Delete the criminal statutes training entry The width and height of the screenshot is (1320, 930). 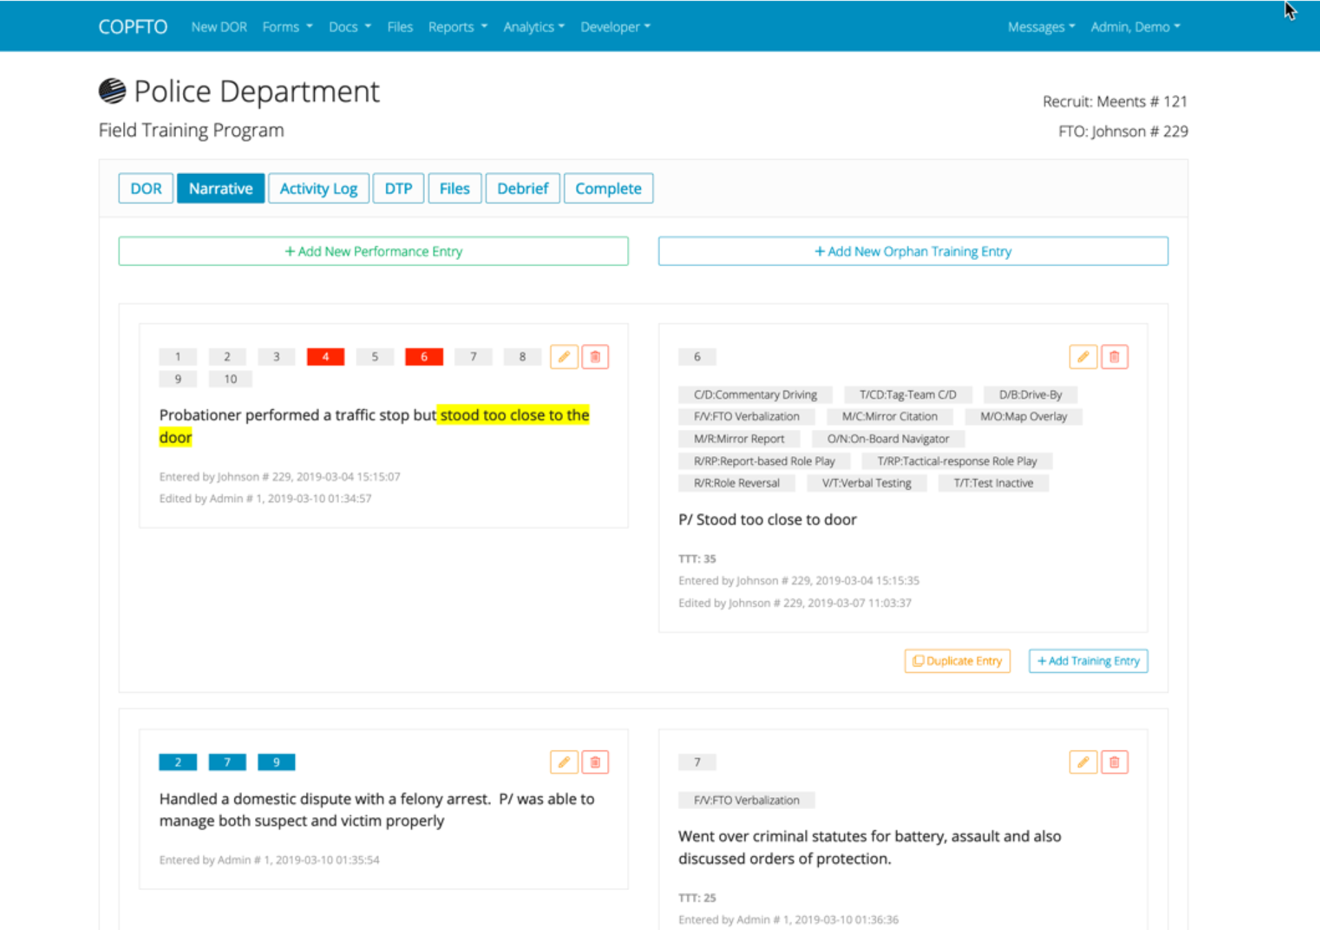pyautogui.click(x=1114, y=761)
